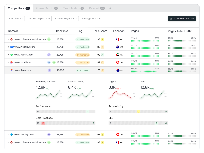
Task: Click the Pages Total Traffic header
Action: click(180, 31)
